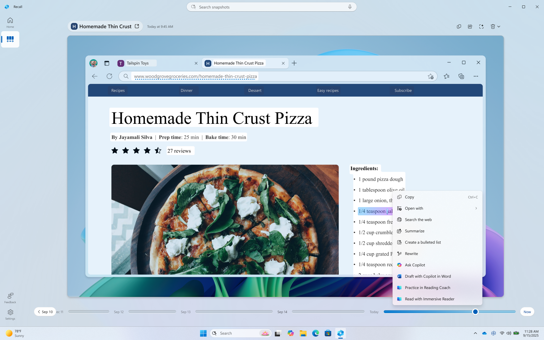Show hidden icons in the system tray

(x=475, y=333)
